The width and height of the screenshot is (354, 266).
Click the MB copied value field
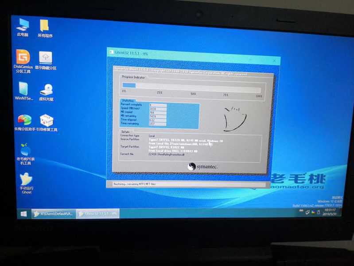[158, 113]
